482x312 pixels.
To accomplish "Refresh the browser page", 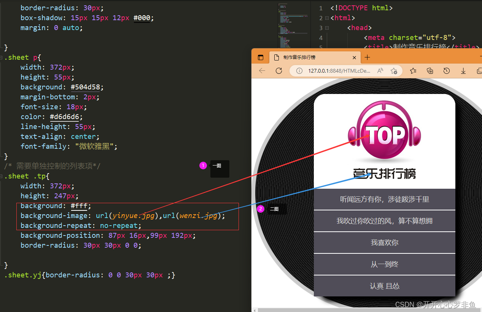I will pos(278,71).
